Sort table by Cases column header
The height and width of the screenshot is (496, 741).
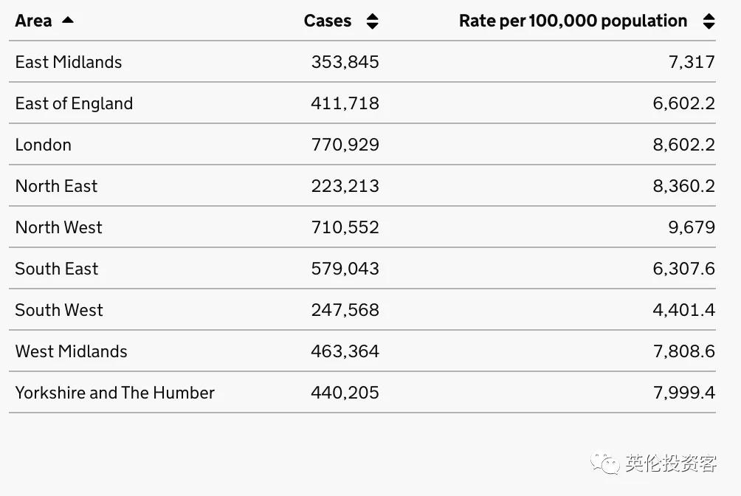[328, 21]
